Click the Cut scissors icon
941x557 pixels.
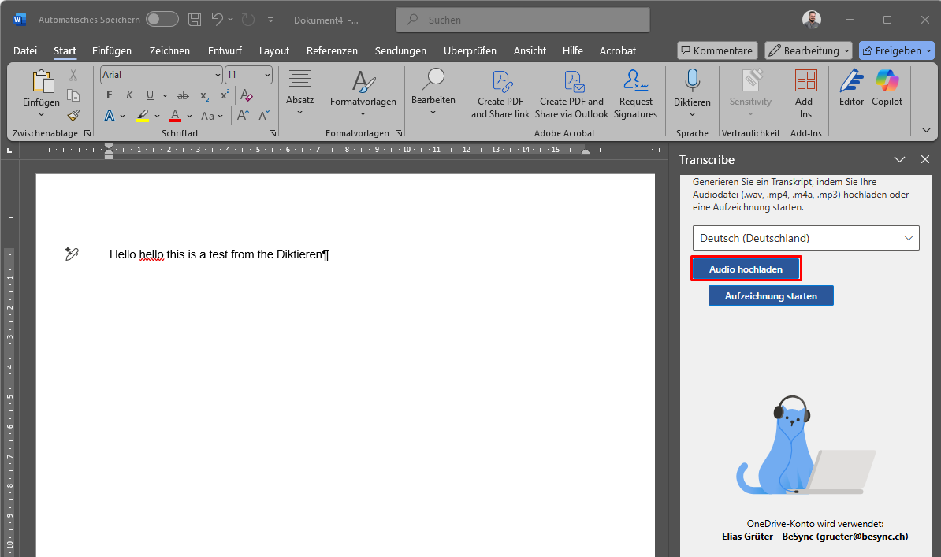point(73,75)
